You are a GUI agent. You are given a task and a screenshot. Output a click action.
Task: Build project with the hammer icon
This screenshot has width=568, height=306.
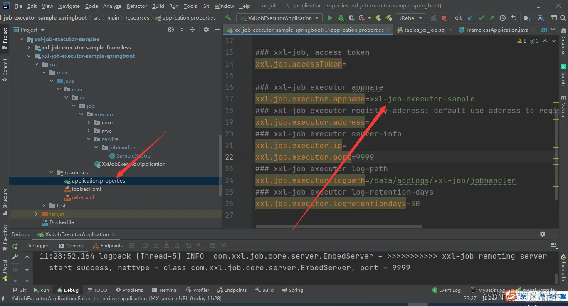pos(228,18)
